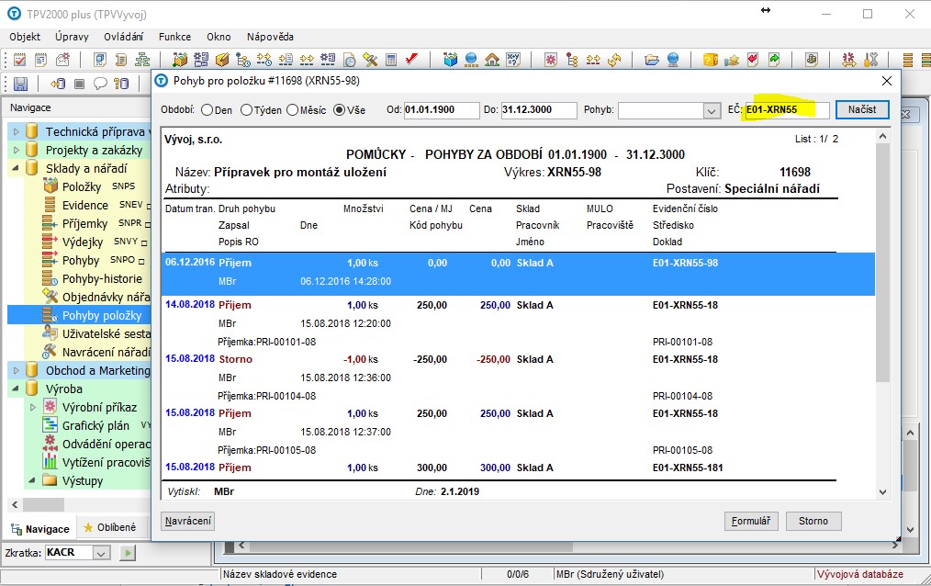Click the black stop square icon
This screenshot has height=586, width=931.
79,84
